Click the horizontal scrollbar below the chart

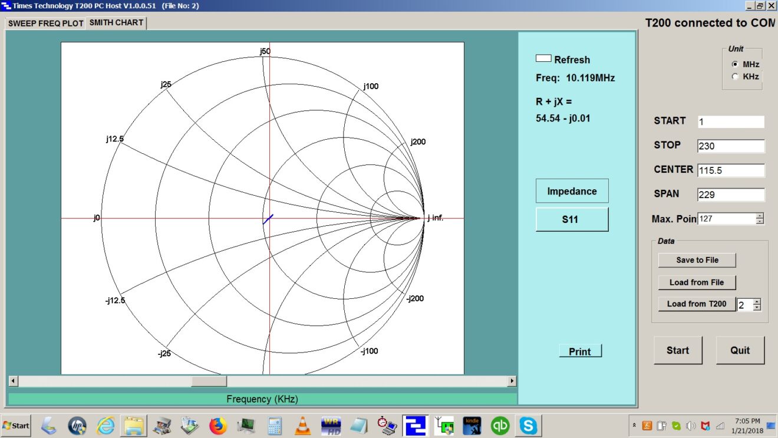pos(208,381)
